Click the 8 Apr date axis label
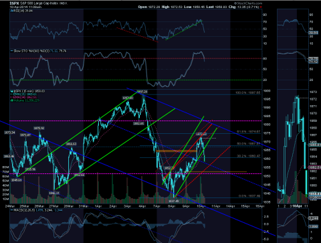The image size is (321, 243). pos(171,206)
